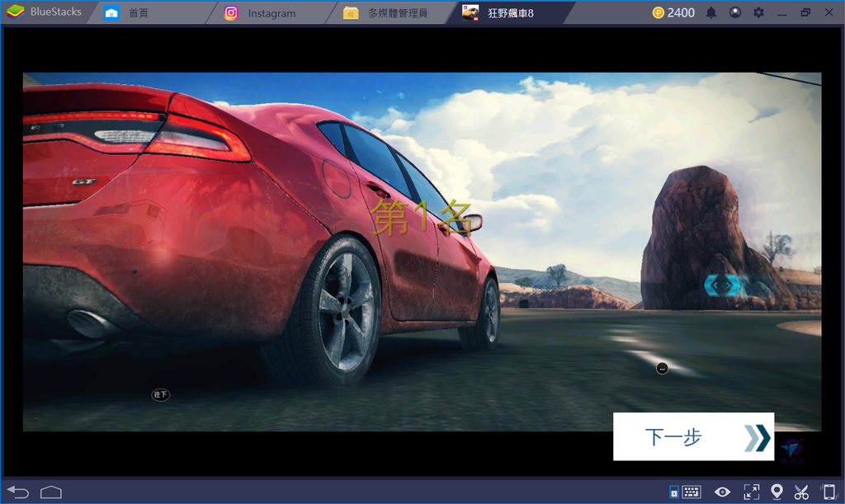Viewport: 845px width, 504px height.
Task: Click the 往下 key overlay marker
Action: 161,394
